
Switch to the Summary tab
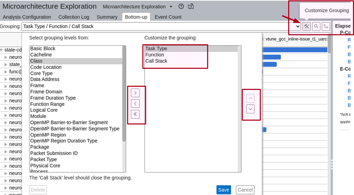point(107,17)
